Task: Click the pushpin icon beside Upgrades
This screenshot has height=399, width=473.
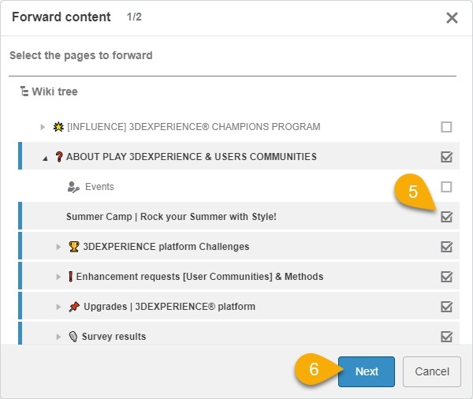Action: [74, 307]
